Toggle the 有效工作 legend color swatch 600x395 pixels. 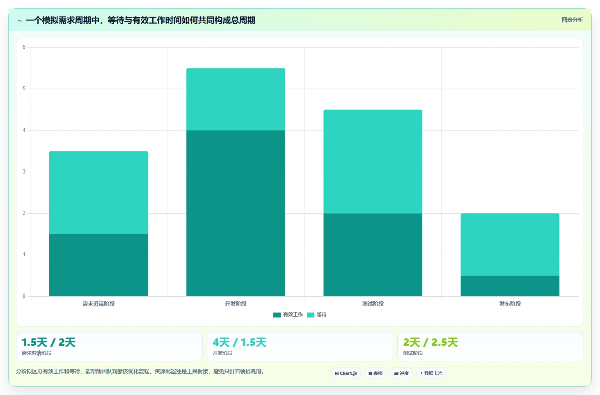277,315
